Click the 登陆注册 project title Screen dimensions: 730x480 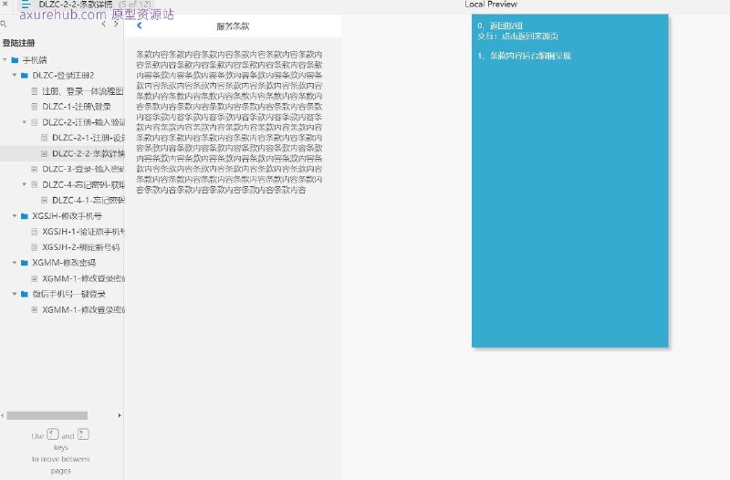click(18, 43)
